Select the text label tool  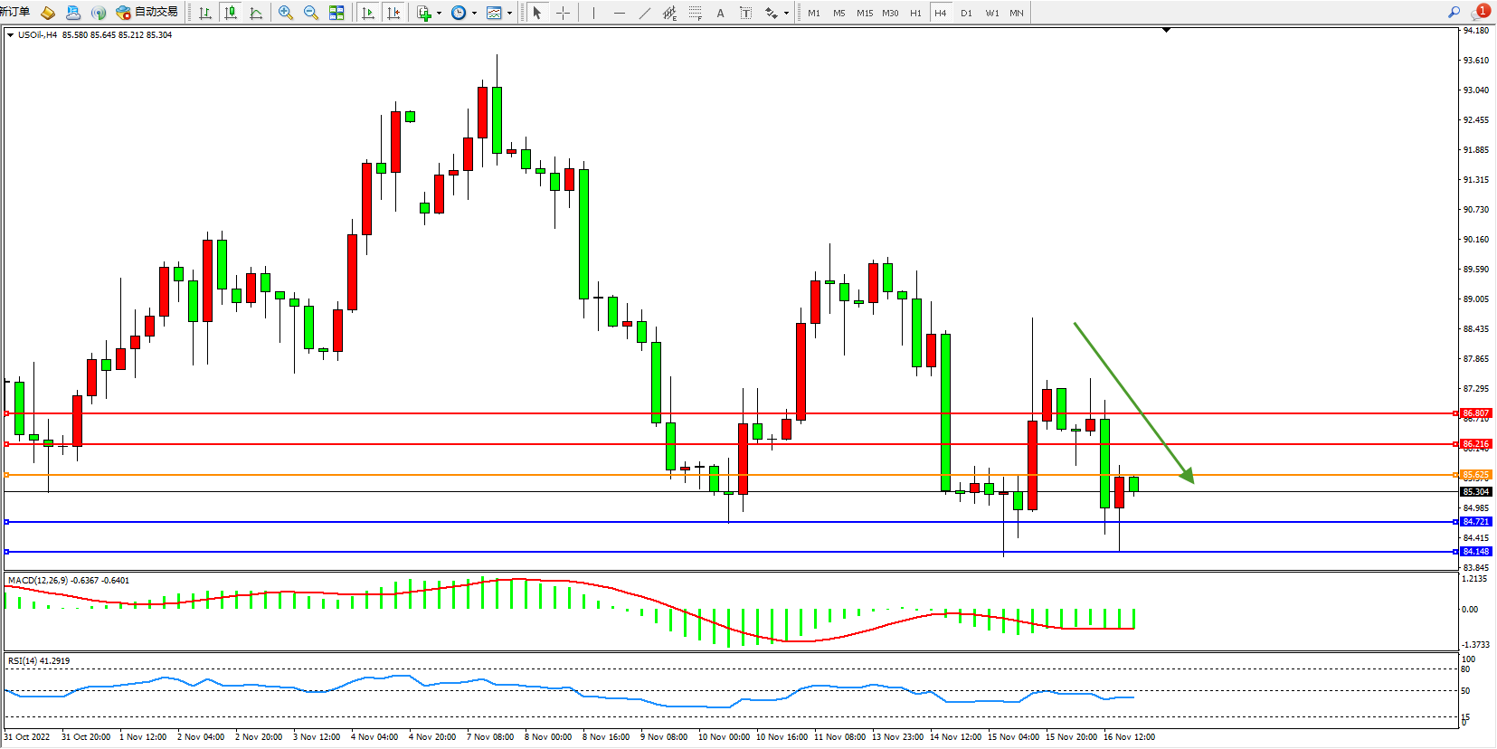pyautogui.click(x=720, y=13)
